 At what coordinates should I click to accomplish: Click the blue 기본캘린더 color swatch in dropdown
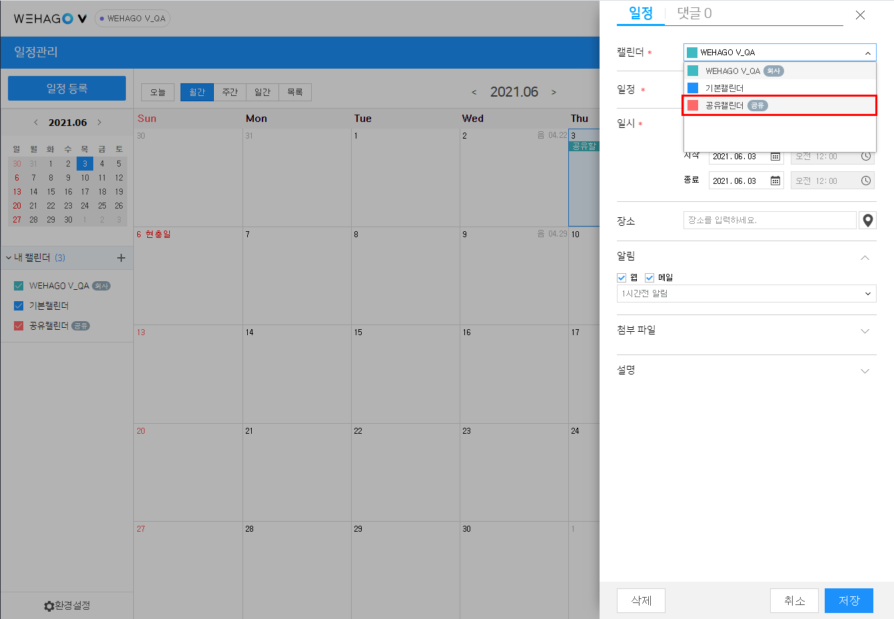693,88
